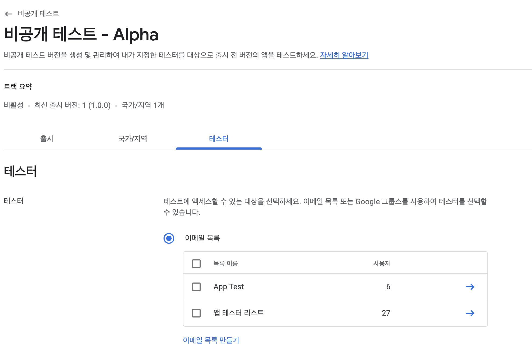Go back via 비공개 테스트 breadcrumb text
Viewport: 532px width, 360px height.
click(x=38, y=14)
